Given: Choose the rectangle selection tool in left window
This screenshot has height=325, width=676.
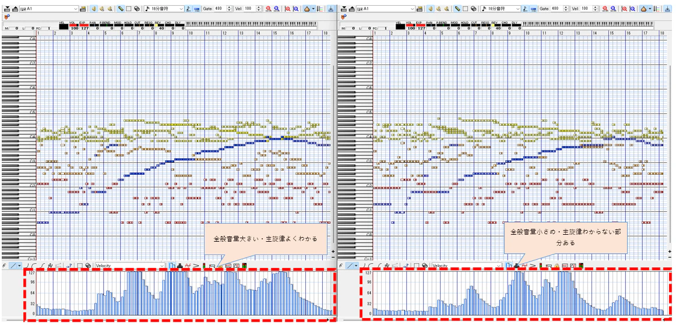Looking at the screenshot, I should click(128, 9).
